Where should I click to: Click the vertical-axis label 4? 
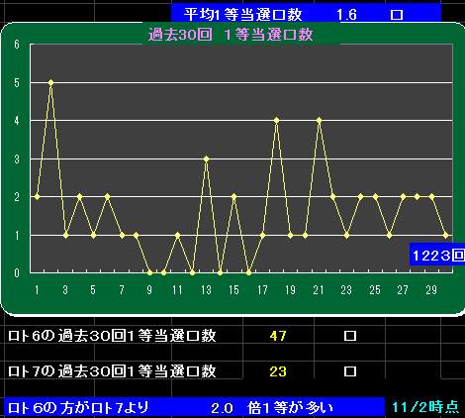[x=17, y=121]
